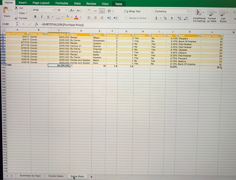This screenshot has height=180, width=236.
Task: Apply the red font color A
Action: pyautogui.click(x=76, y=17)
